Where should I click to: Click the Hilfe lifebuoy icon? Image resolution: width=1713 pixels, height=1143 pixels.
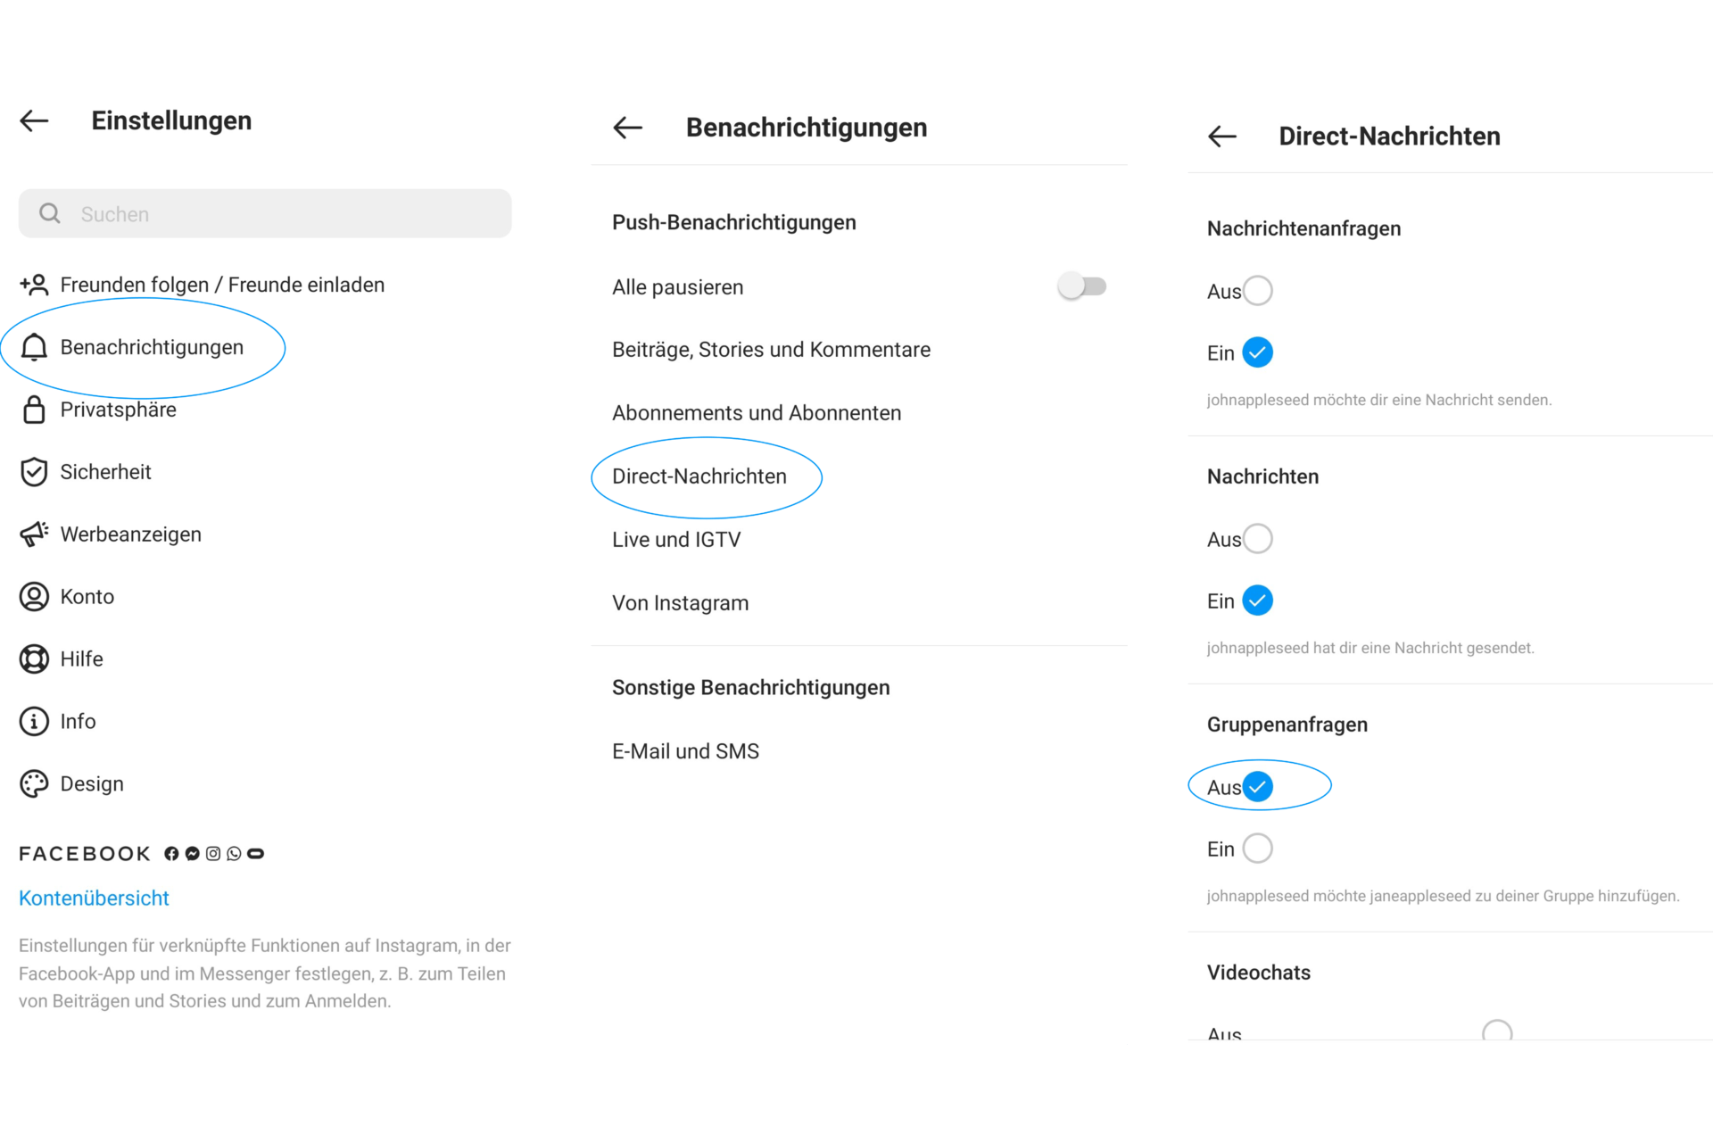pyautogui.click(x=34, y=659)
